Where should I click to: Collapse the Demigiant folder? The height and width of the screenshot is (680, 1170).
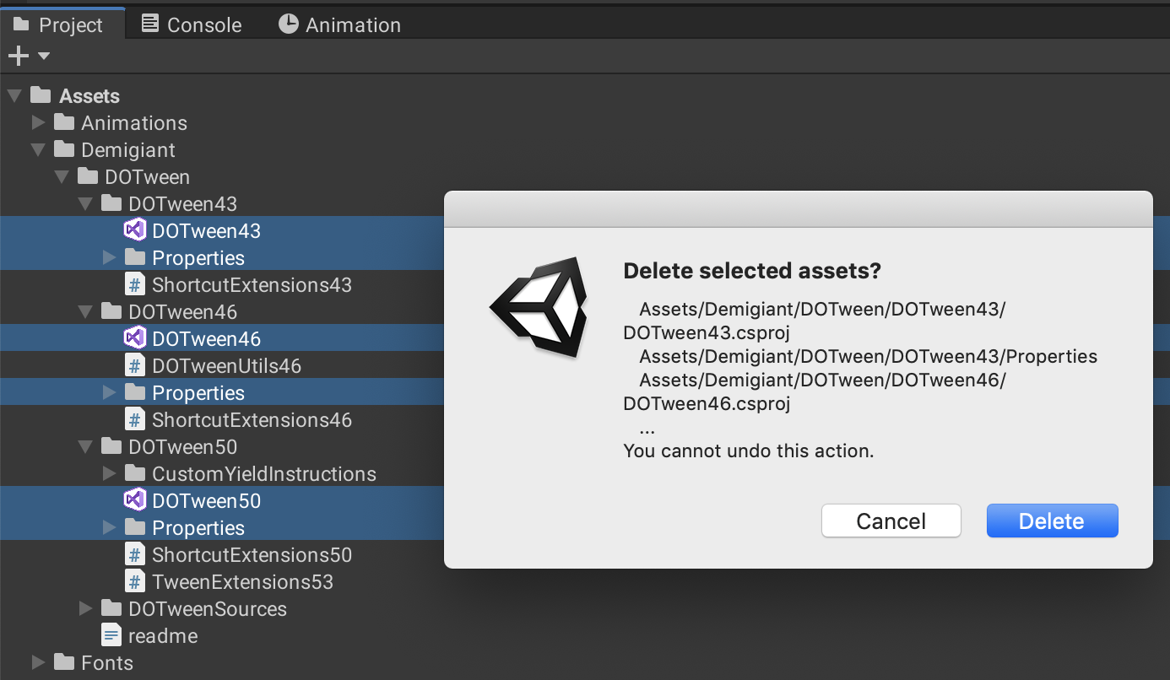(38, 149)
